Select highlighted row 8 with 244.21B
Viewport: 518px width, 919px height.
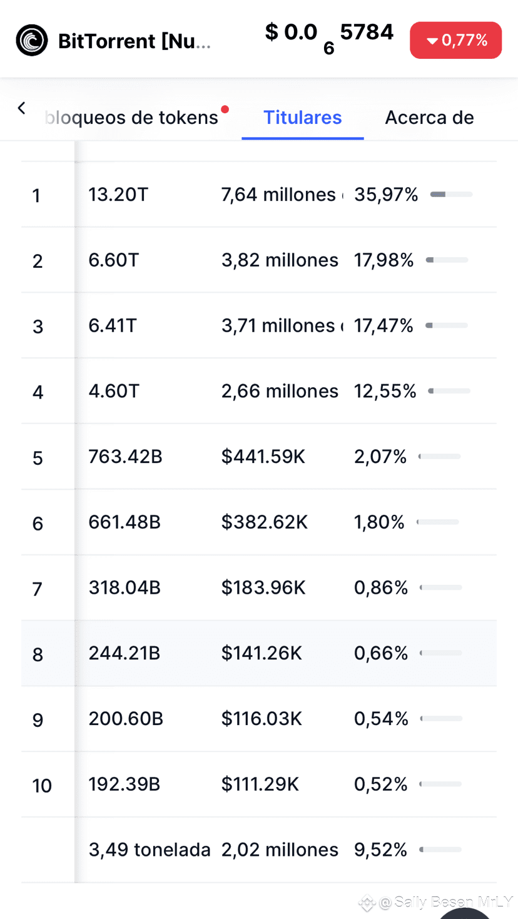[x=259, y=653]
